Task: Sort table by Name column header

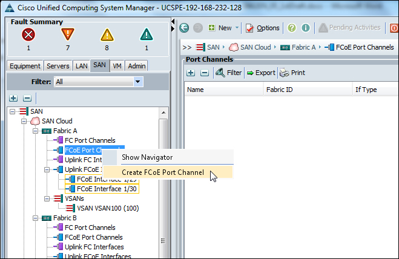Action: pos(223,90)
